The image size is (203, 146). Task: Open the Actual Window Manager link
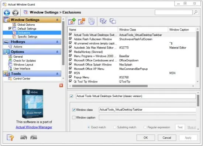tap(34, 127)
